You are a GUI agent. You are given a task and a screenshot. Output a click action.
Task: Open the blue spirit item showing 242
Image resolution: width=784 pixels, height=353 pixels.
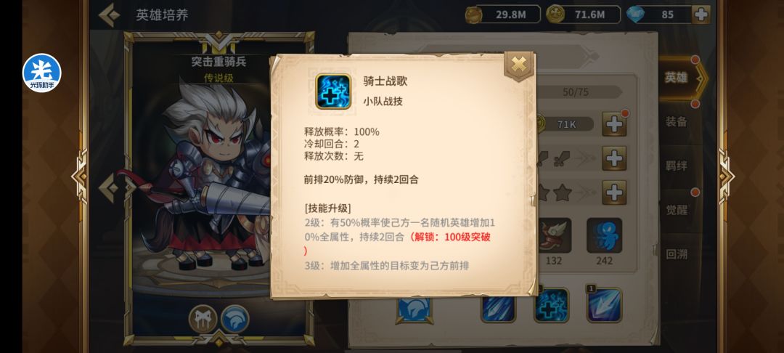point(605,235)
